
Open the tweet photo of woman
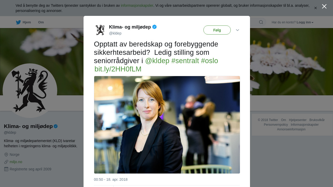click(x=167, y=125)
